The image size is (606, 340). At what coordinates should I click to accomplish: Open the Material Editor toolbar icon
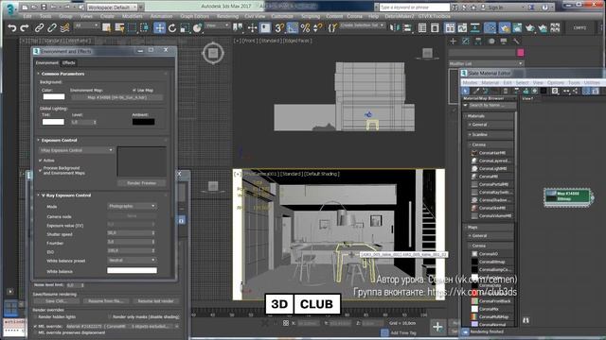pos(490,27)
